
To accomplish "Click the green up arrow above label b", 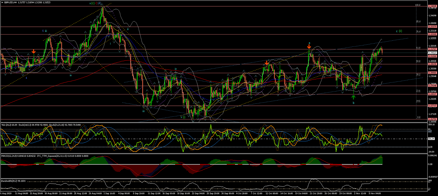I will coord(353,97).
